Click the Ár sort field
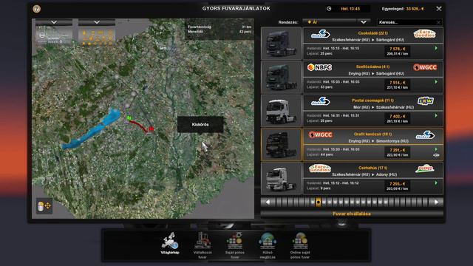Screen dimensions: 473x266 coord(330,22)
